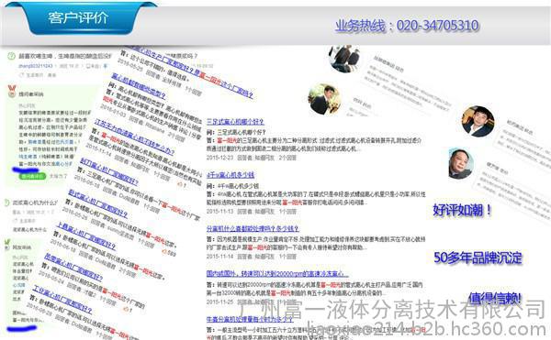Open the 牛奶分离机处理量每小时为多少? link
This screenshot has height=340, width=551.
click(250, 319)
